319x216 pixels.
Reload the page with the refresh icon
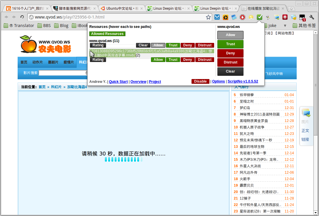click(22, 17)
